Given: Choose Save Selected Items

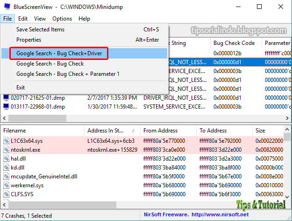Looking at the screenshot, I should pos(85,29).
